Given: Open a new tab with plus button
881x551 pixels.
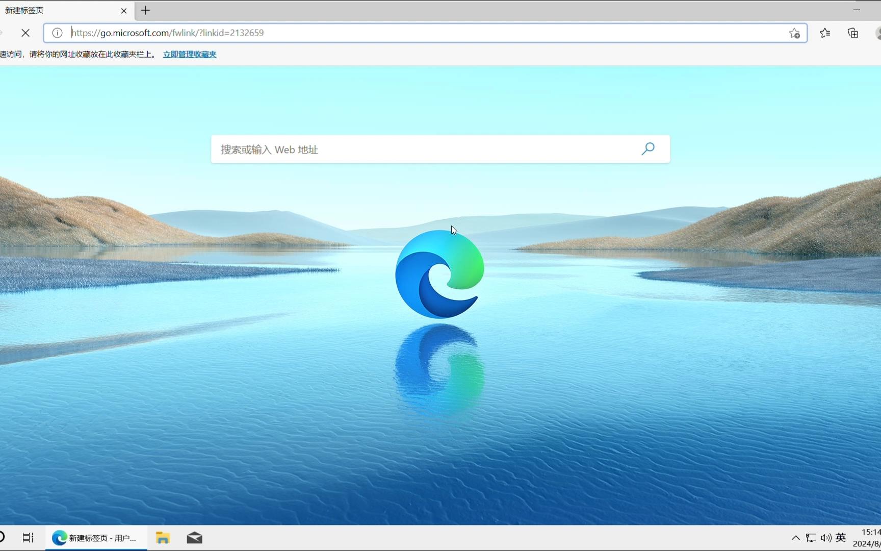Looking at the screenshot, I should 146,10.
